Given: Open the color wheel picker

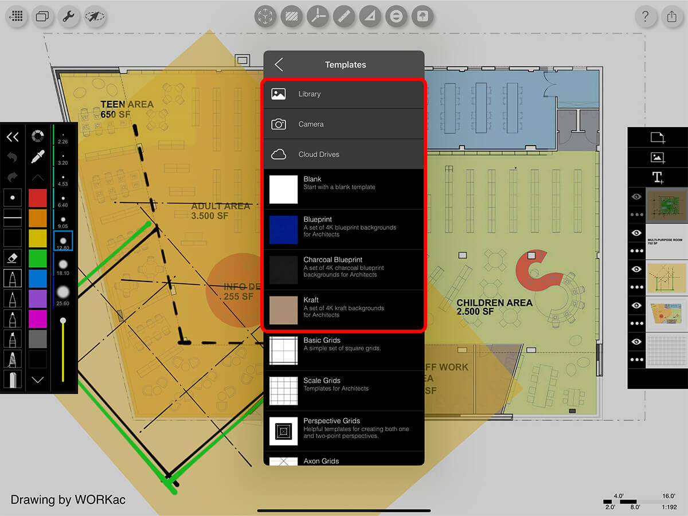Looking at the screenshot, I should (x=38, y=136).
